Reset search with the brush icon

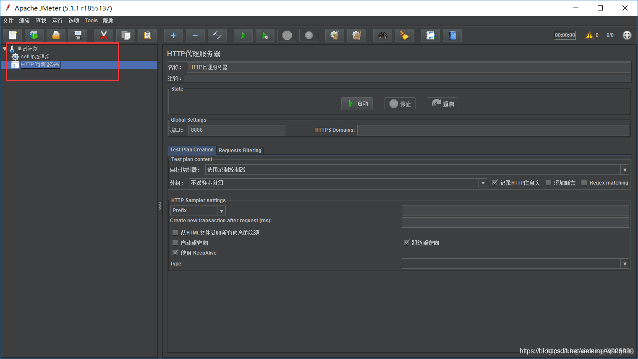(x=404, y=35)
